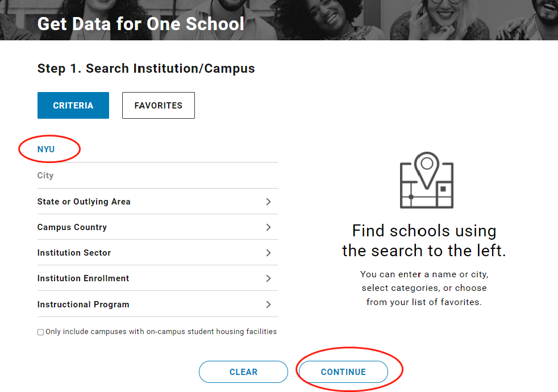Enable on-campus student housing facilities checkbox
This screenshot has width=558, height=392.
coord(40,332)
